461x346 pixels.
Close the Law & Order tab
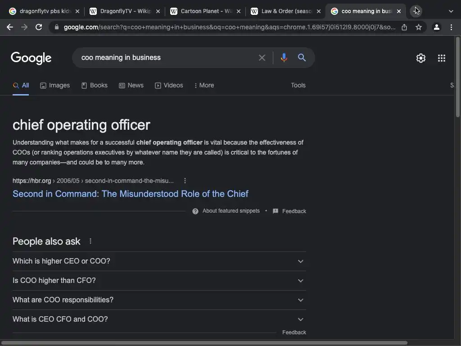click(319, 11)
